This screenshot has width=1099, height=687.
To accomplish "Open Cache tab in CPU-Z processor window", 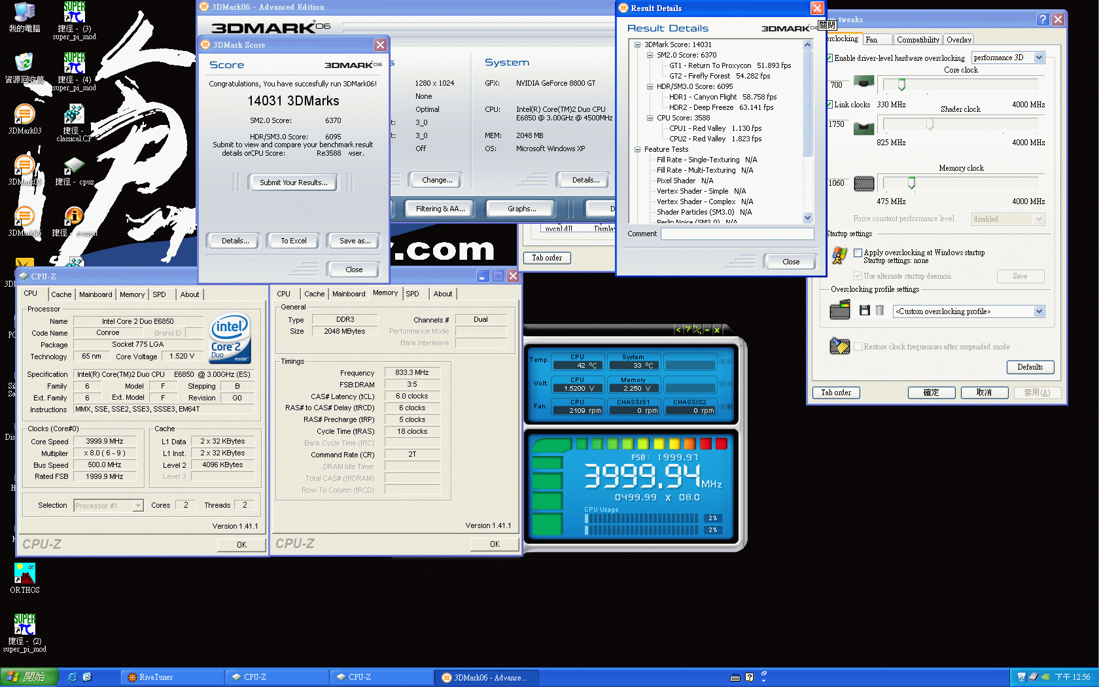I will click(x=61, y=294).
